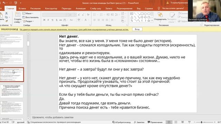
Task: Open the font color dropdown arrow
Action: (88, 20)
